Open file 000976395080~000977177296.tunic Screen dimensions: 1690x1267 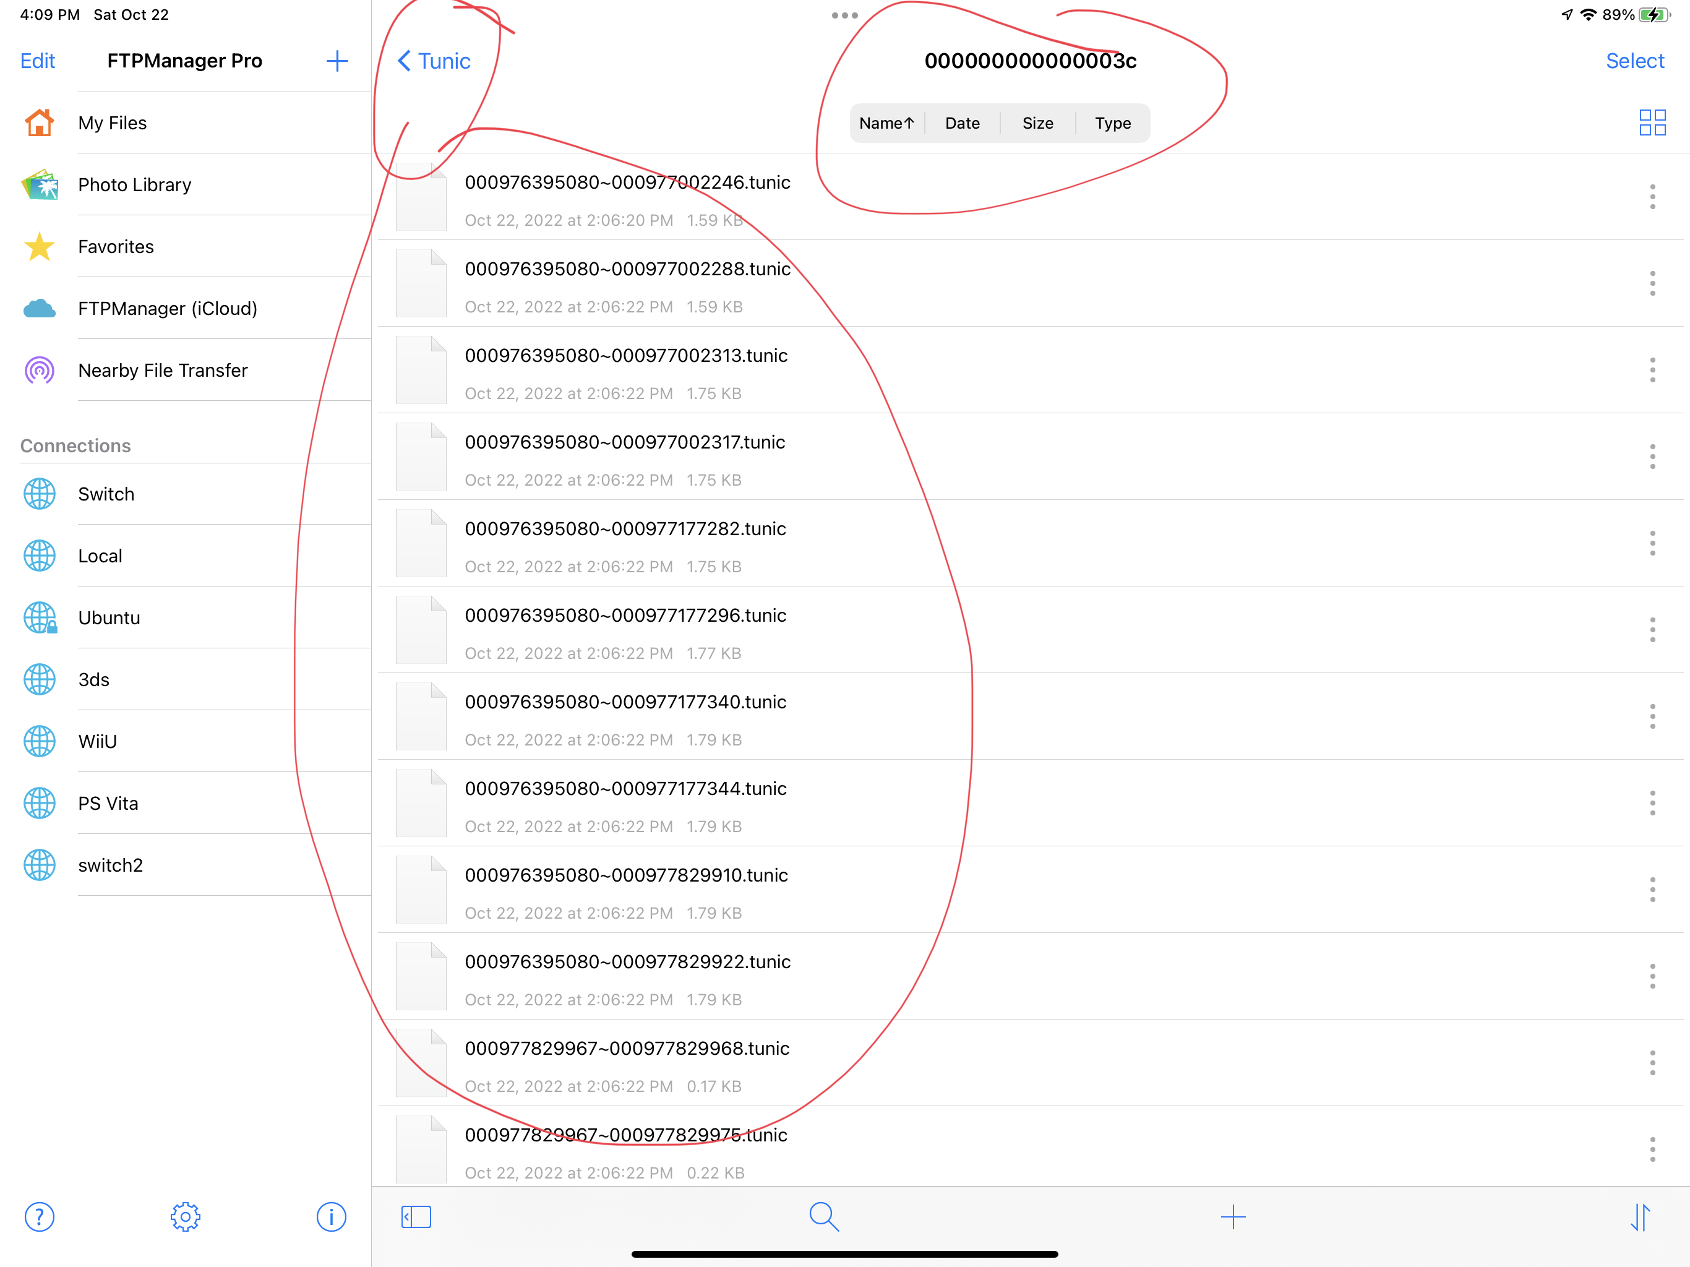coord(1031,630)
